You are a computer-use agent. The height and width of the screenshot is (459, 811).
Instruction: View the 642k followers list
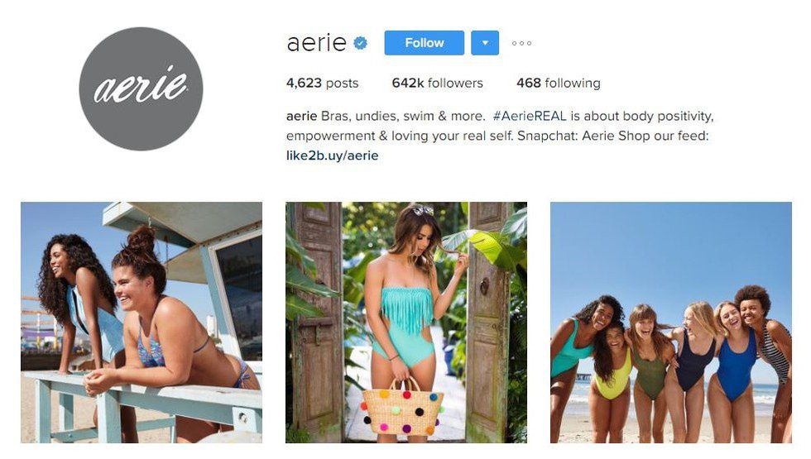coord(437,83)
